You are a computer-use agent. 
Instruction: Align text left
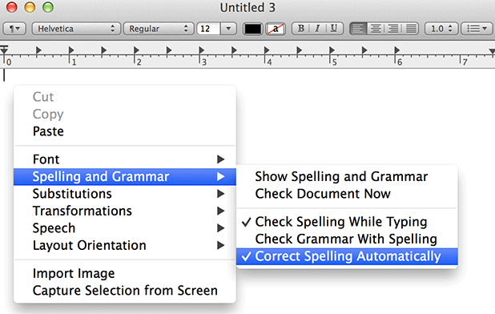click(x=358, y=29)
